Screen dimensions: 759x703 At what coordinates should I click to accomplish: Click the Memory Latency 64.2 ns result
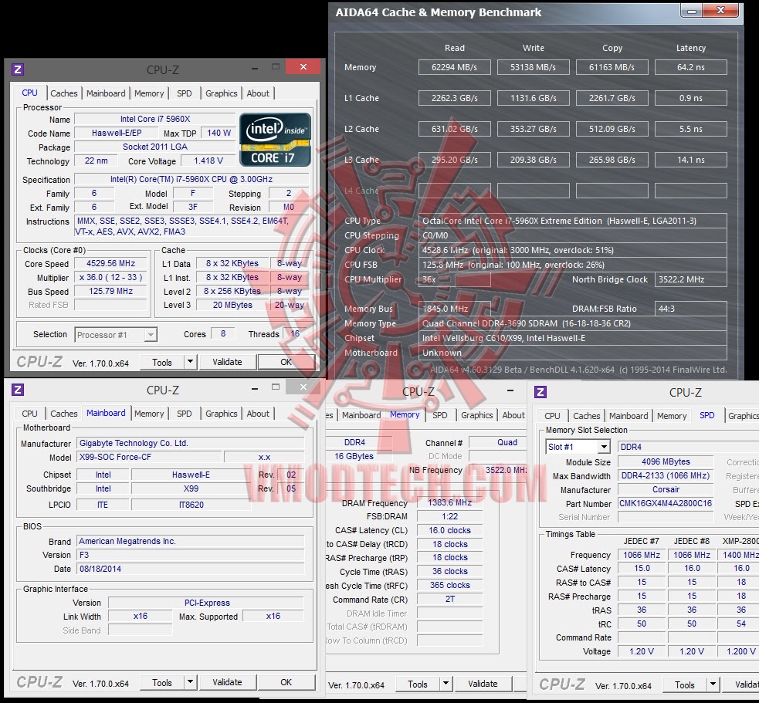coord(691,67)
